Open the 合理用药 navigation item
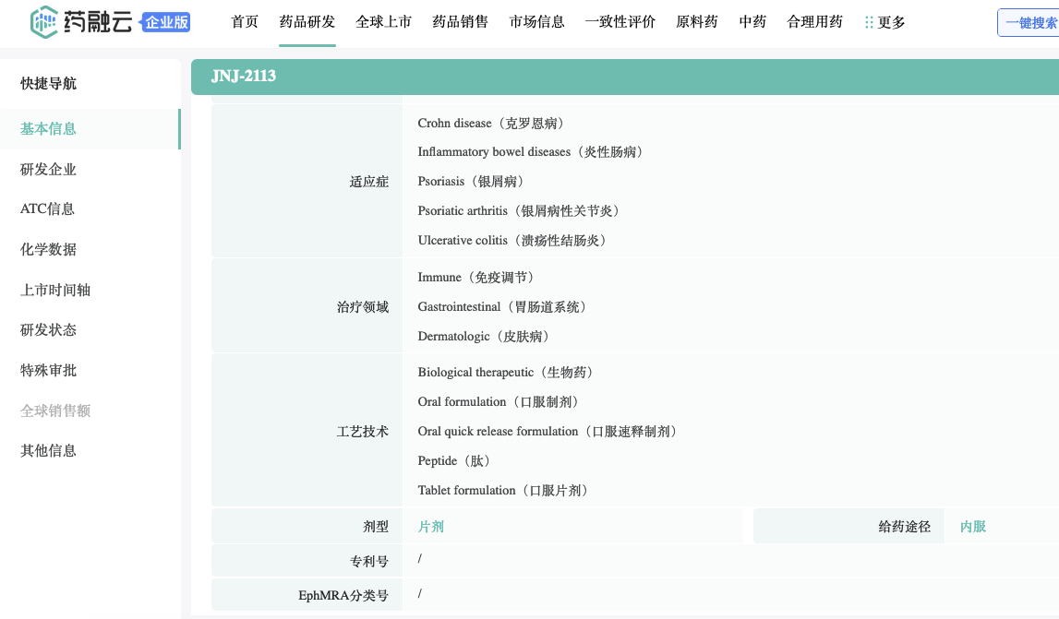1059x619 pixels. tap(814, 21)
